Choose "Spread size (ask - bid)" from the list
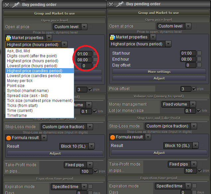 point(32,96)
